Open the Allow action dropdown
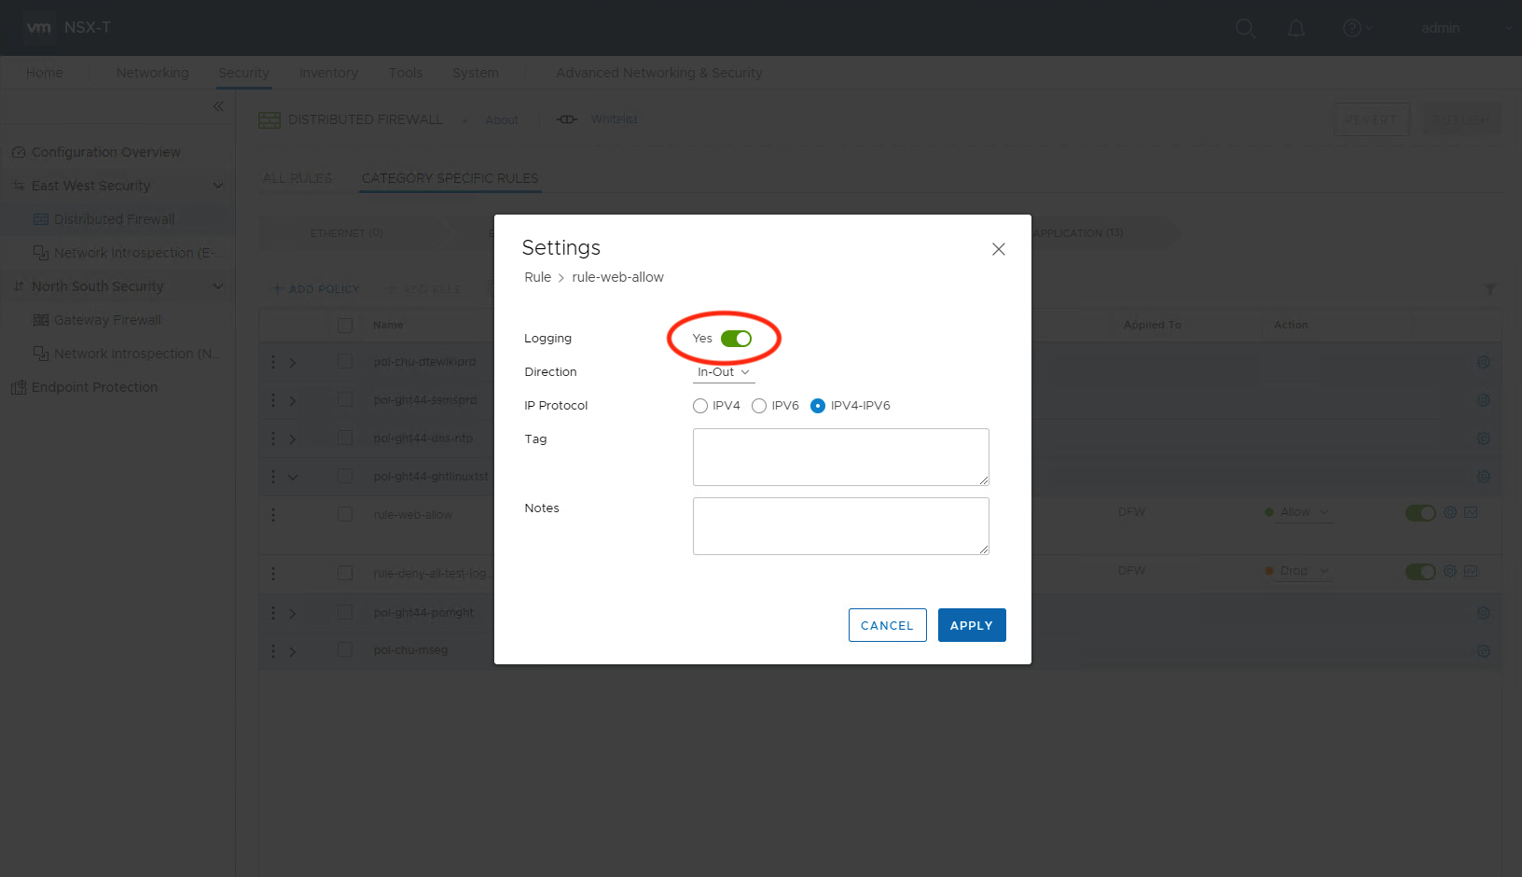 (x=1303, y=512)
